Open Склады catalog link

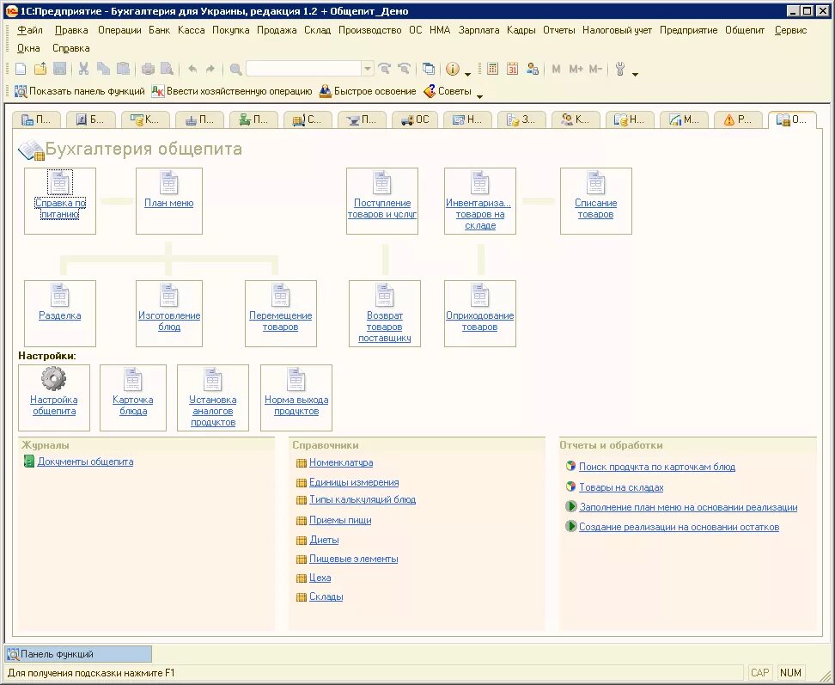click(x=326, y=596)
